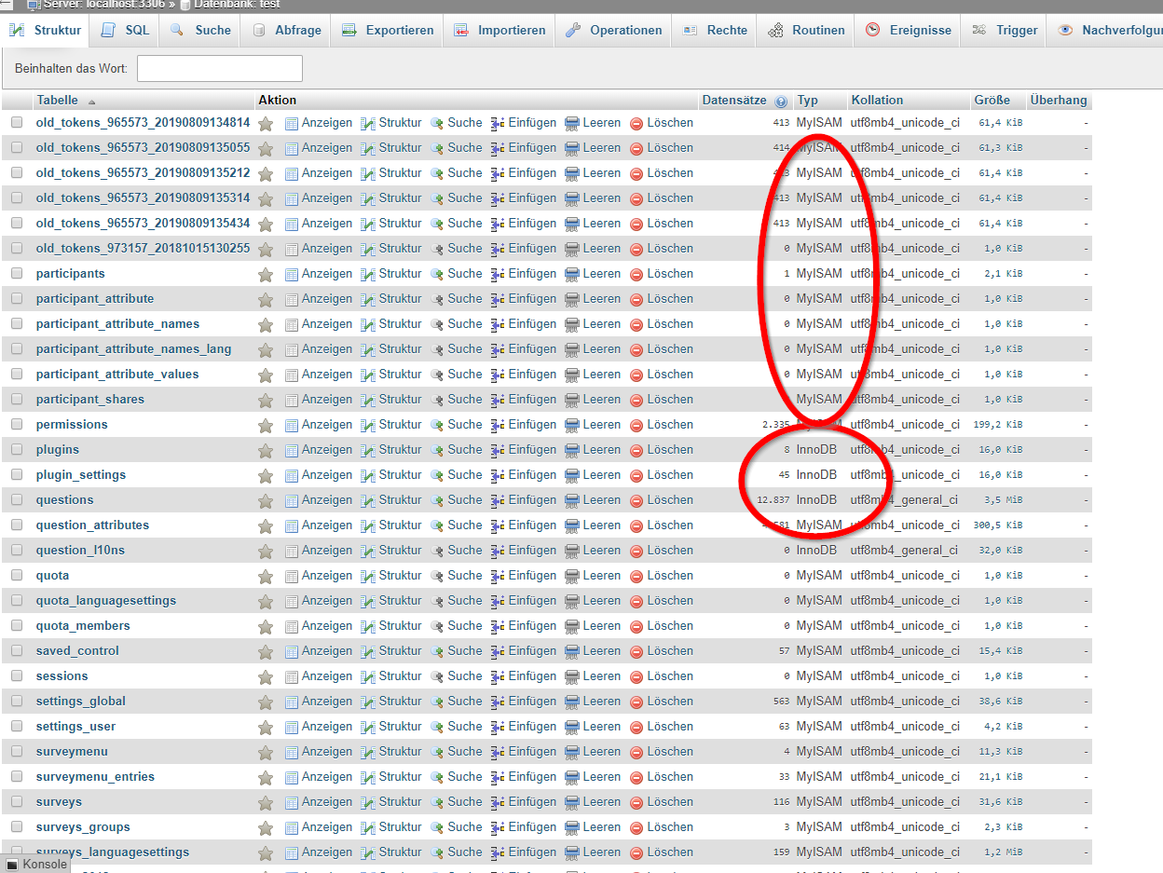Viewport: 1163px width, 873px height.
Task: Click help icon next to Datensätze header
Action: (x=781, y=102)
